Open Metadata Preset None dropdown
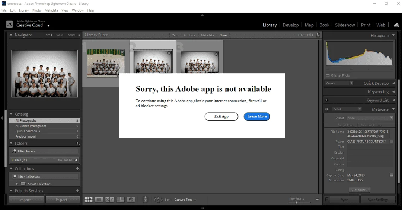The image size is (402, 210). (370, 118)
